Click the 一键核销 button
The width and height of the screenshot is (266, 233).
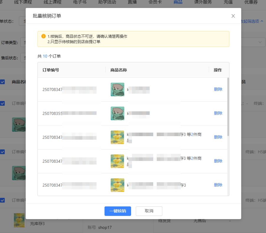(118, 211)
